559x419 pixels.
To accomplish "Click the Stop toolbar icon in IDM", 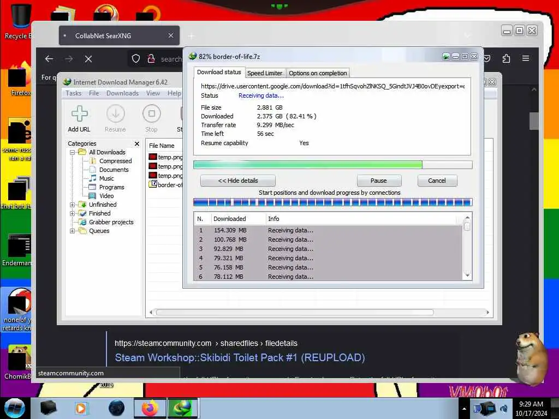I will pos(152,118).
